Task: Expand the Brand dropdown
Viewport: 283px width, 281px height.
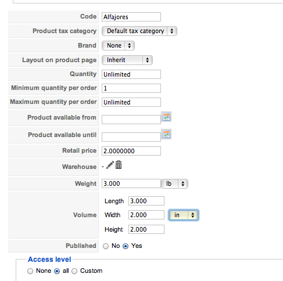Action: [x=118, y=45]
